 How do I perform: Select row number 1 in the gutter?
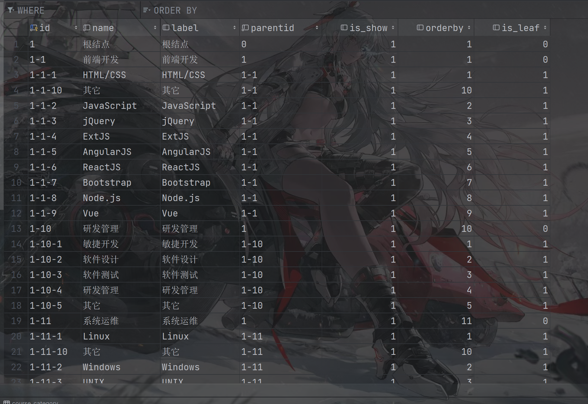coord(16,44)
